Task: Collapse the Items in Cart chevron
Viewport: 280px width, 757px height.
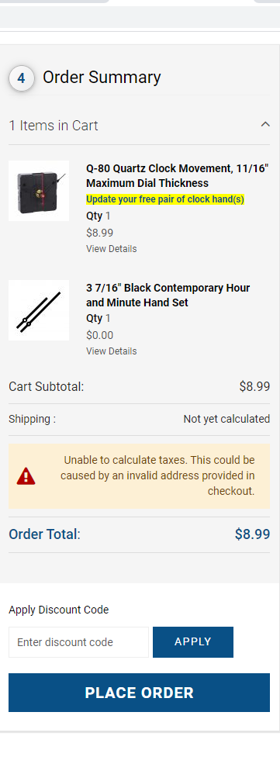Action: click(x=265, y=125)
